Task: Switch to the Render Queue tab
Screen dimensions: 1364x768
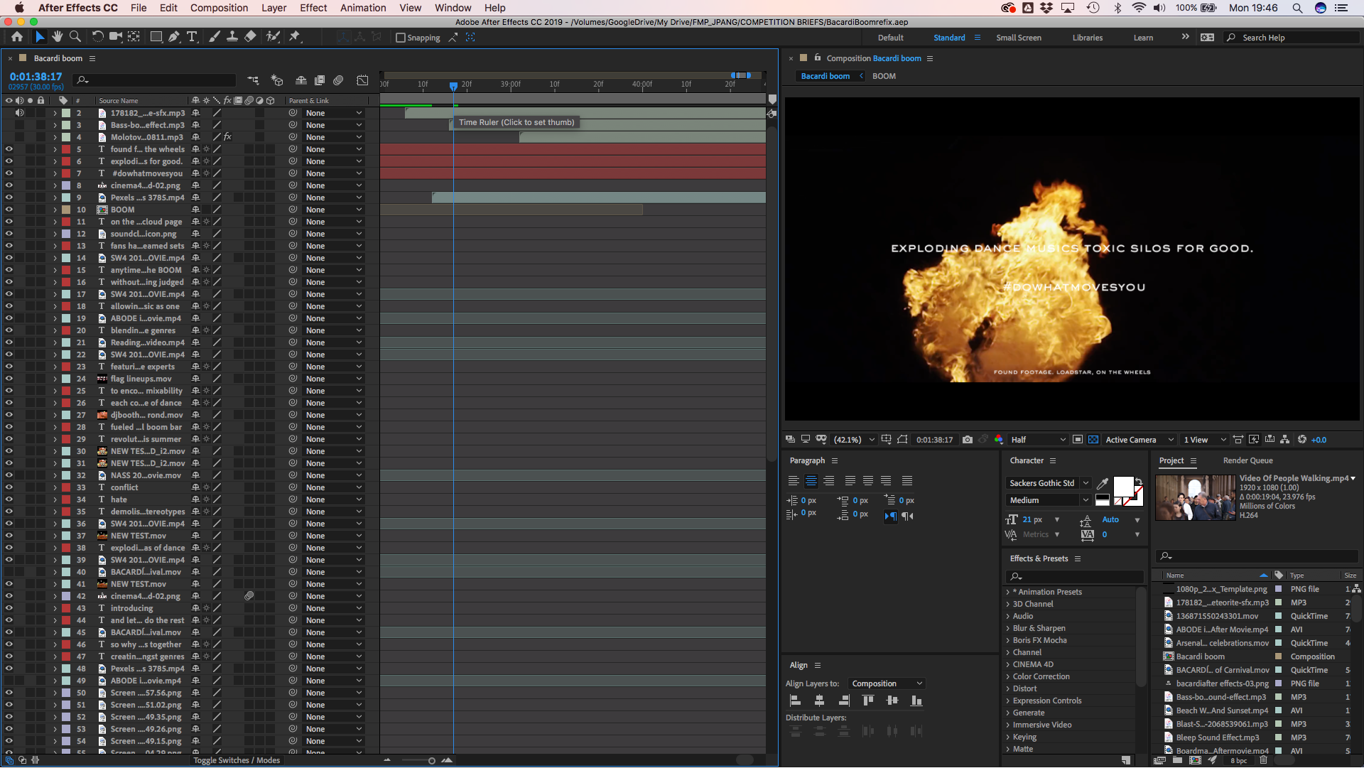Action: click(1247, 460)
